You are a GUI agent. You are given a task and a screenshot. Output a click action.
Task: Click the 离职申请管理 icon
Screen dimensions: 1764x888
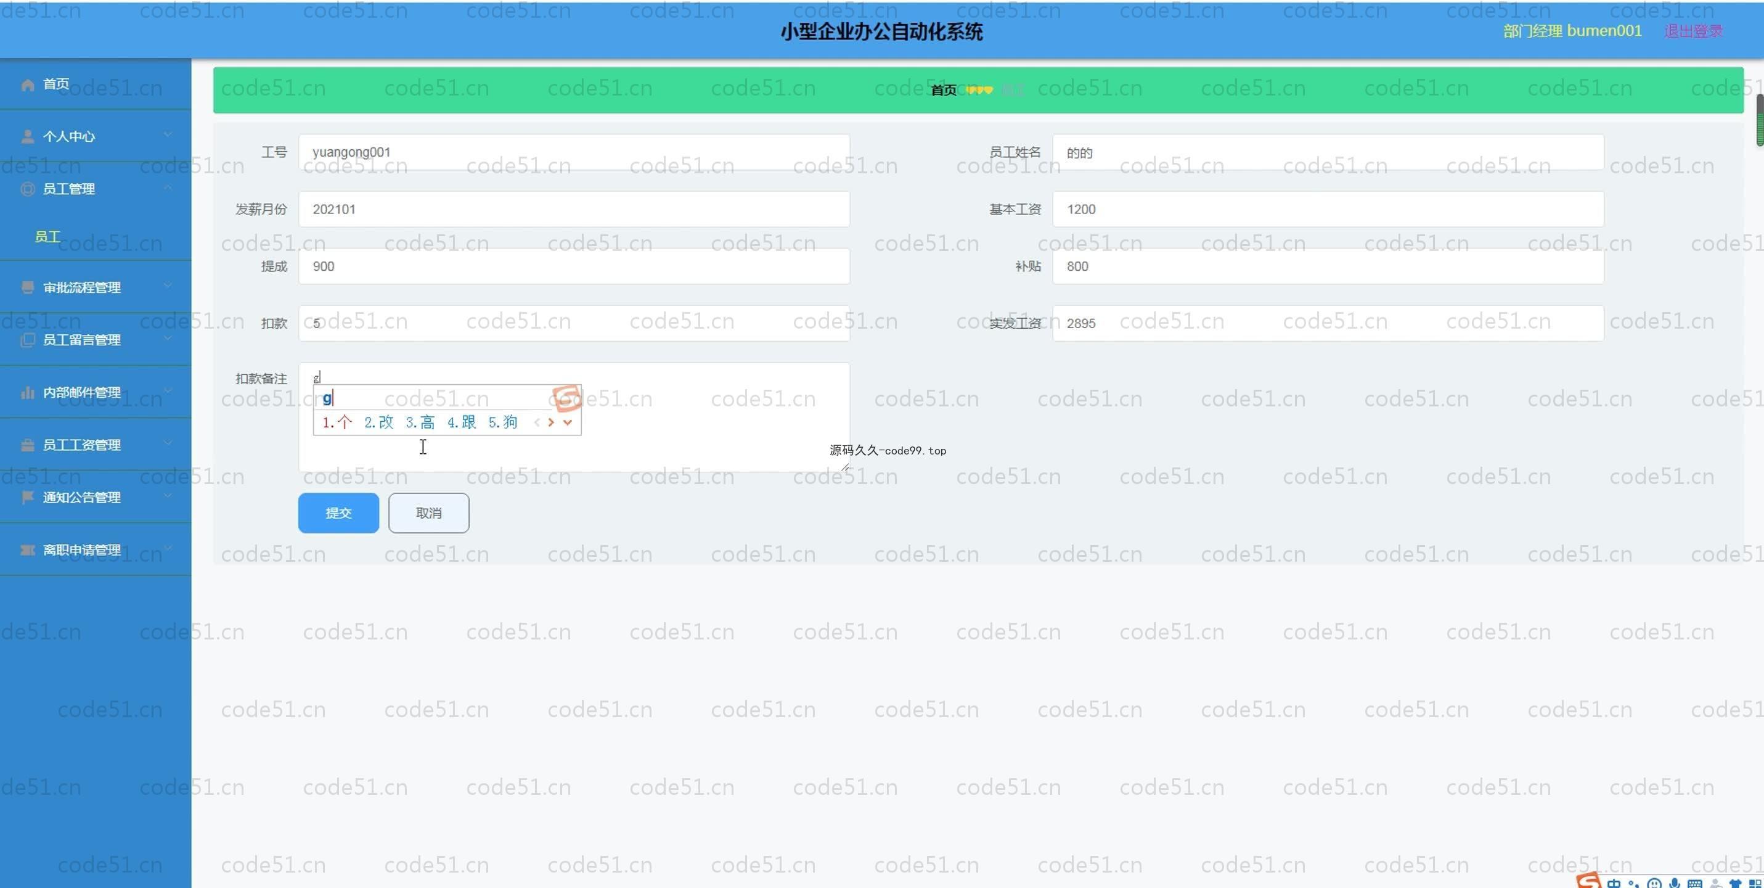coord(27,549)
